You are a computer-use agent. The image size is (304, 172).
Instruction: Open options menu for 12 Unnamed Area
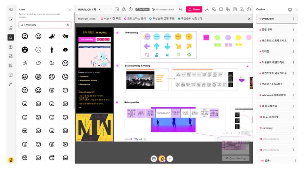point(294,139)
